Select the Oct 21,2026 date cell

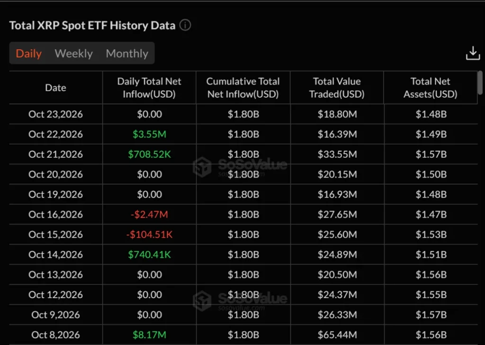coord(56,154)
